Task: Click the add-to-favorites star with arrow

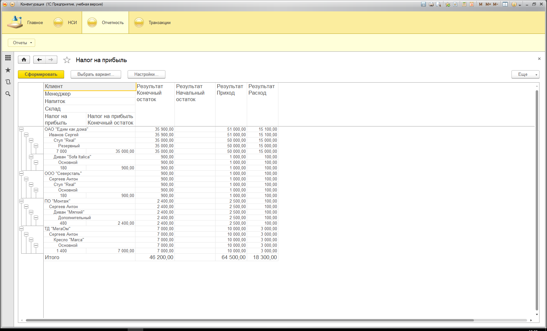Action: (x=448, y=4)
